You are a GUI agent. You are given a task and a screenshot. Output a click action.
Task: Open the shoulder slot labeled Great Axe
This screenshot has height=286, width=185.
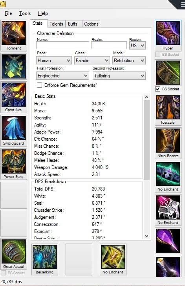pyautogui.click(x=14, y=97)
